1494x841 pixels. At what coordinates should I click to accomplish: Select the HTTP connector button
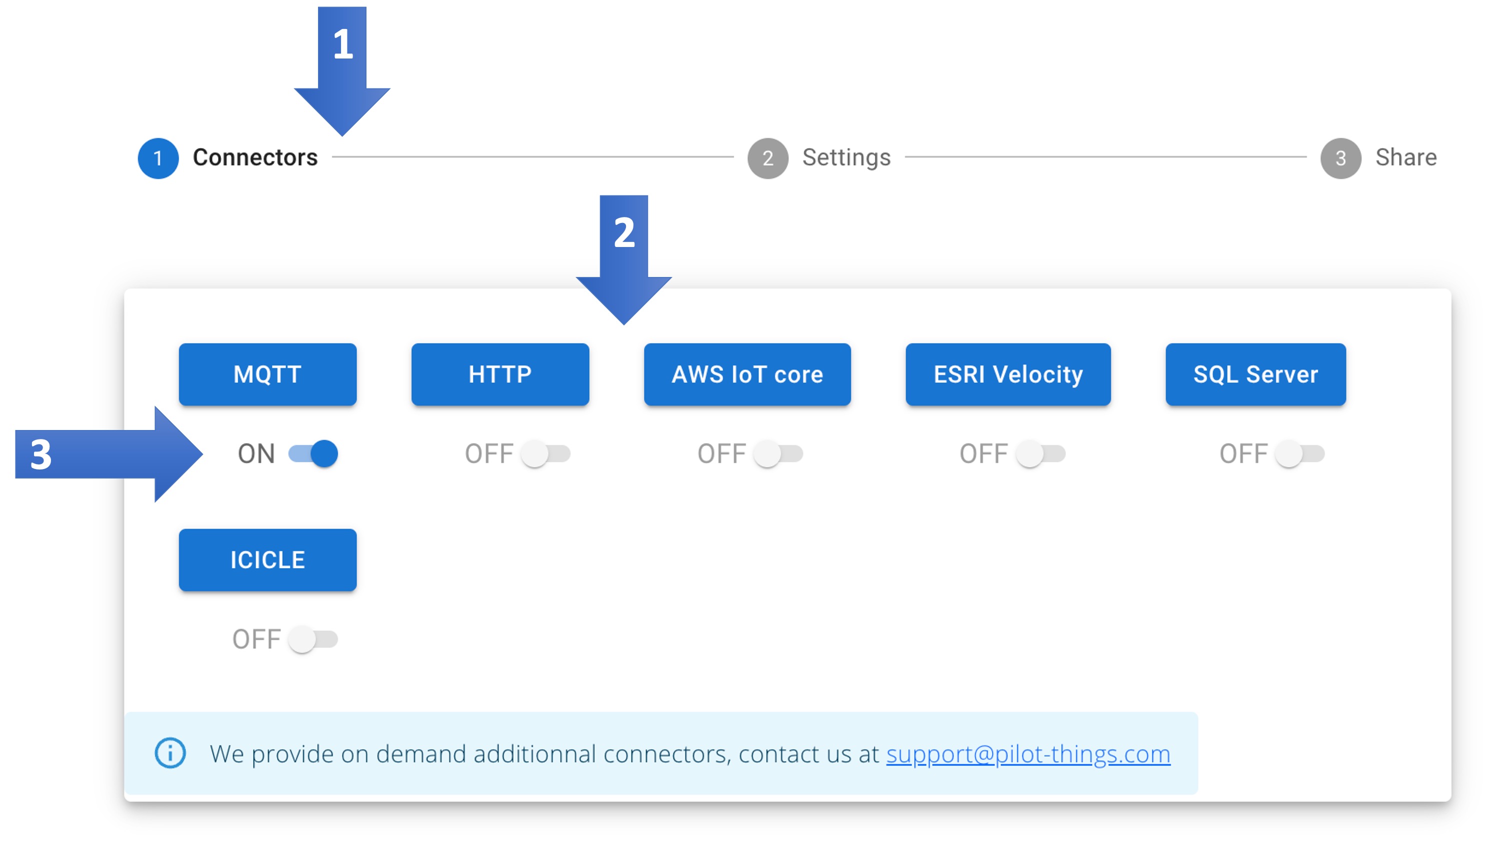click(500, 374)
